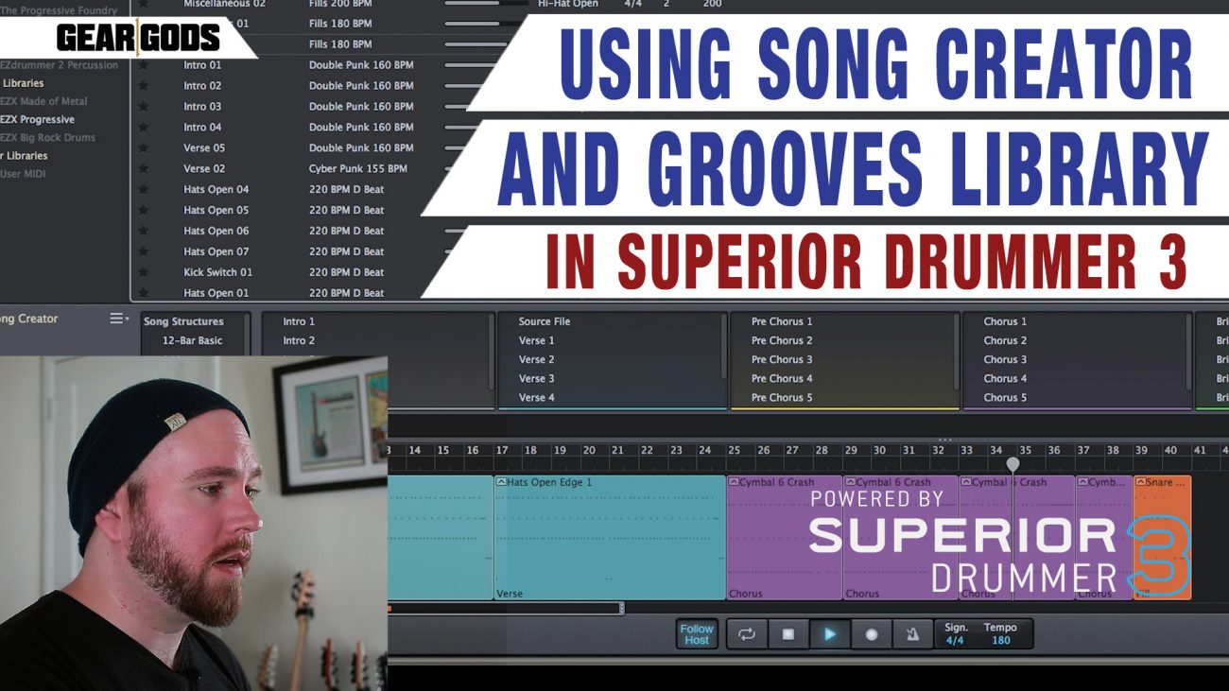Select the EZX Made of Metal library
This screenshot has width=1229, height=691.
pos(43,101)
